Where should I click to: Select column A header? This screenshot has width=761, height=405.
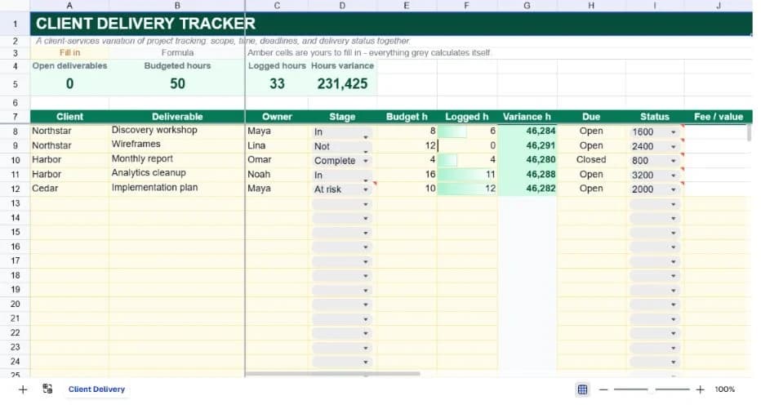click(x=69, y=6)
